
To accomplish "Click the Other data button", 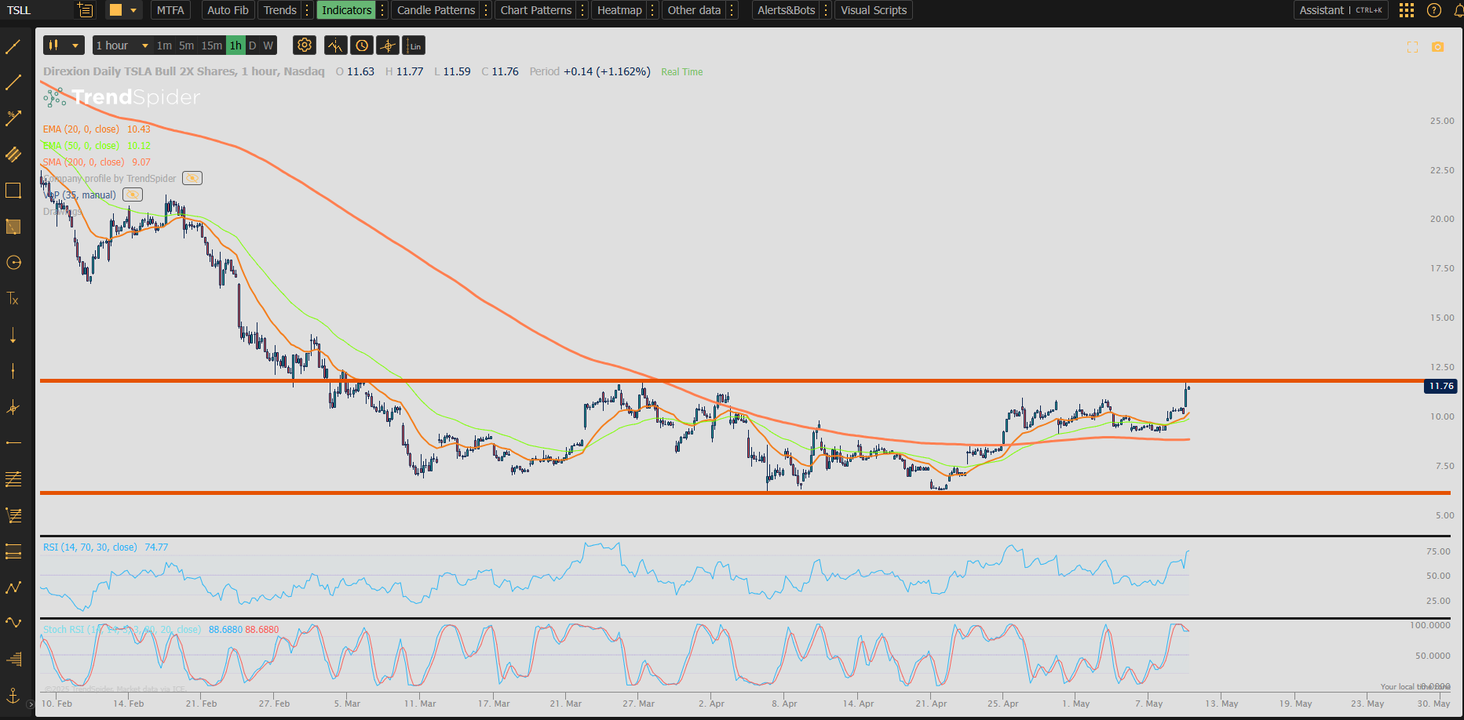I will click(x=694, y=10).
